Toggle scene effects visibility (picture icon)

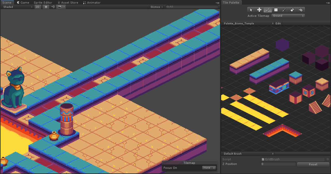point(59,7)
